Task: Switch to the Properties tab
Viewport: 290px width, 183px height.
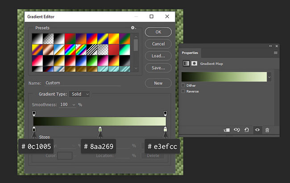Action: tap(190, 53)
